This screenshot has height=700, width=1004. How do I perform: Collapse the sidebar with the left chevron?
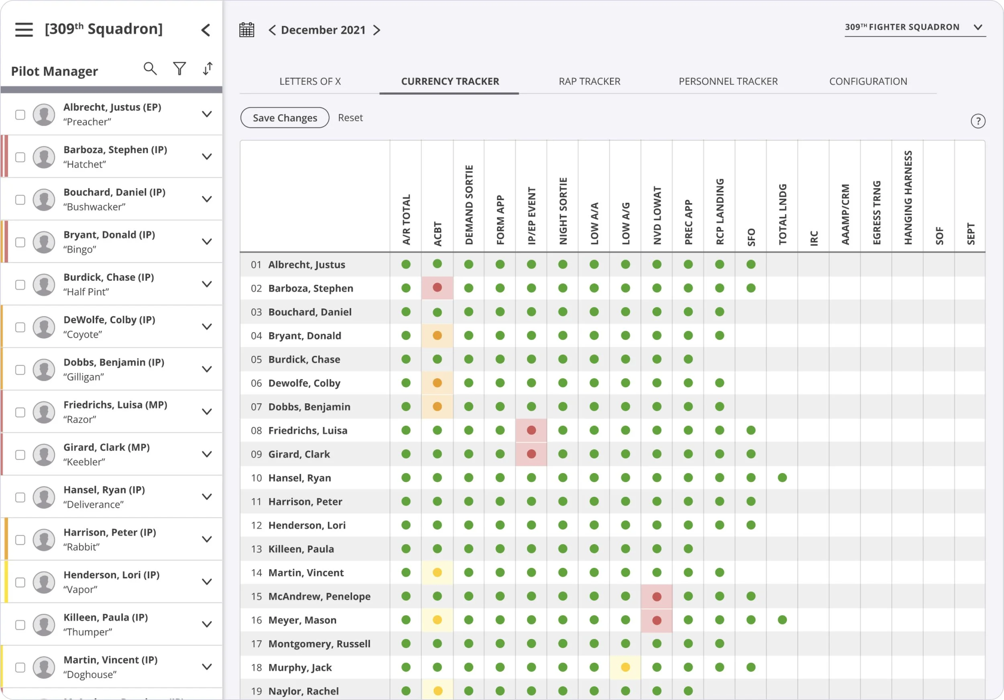pos(206,30)
